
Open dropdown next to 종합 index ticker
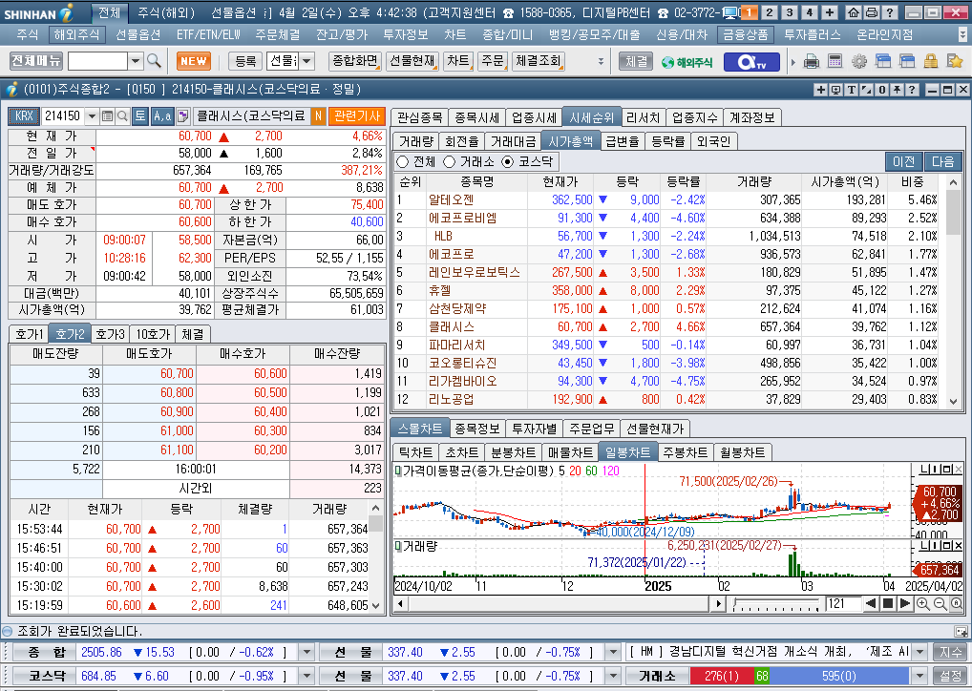[306, 652]
